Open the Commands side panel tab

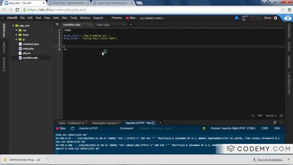point(4,65)
